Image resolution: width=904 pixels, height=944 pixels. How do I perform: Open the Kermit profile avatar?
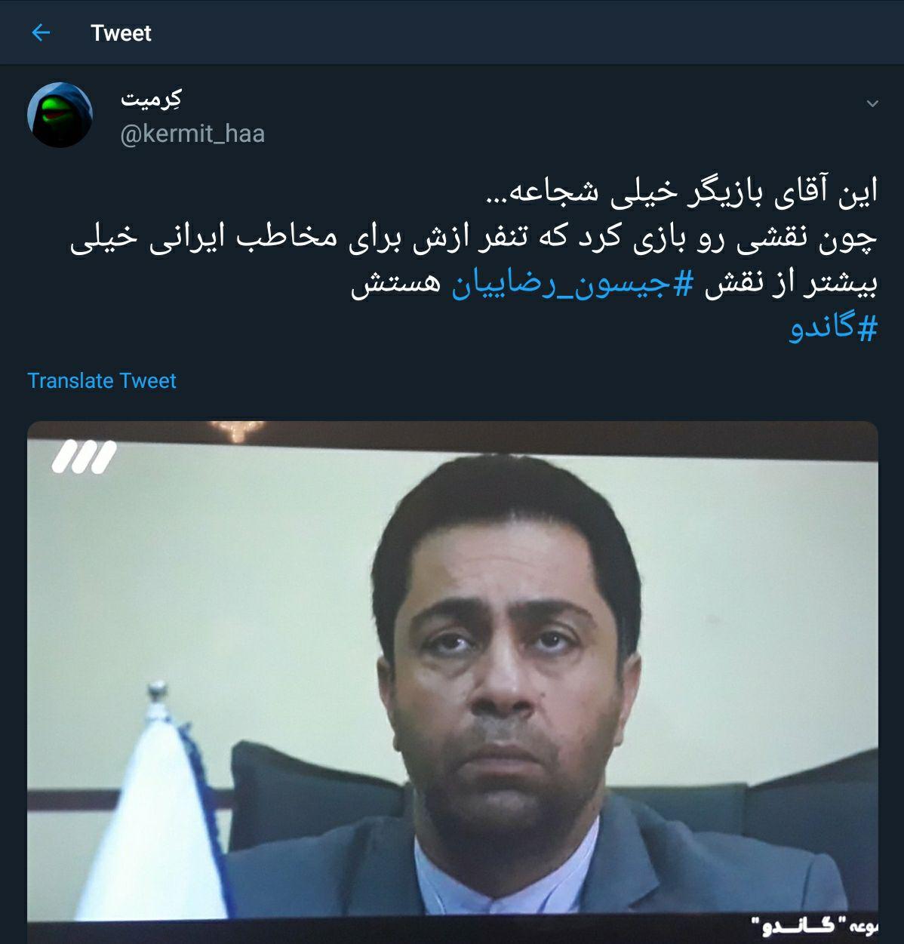pos(60,115)
